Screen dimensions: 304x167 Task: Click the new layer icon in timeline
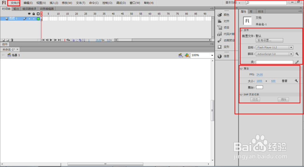click(3, 40)
